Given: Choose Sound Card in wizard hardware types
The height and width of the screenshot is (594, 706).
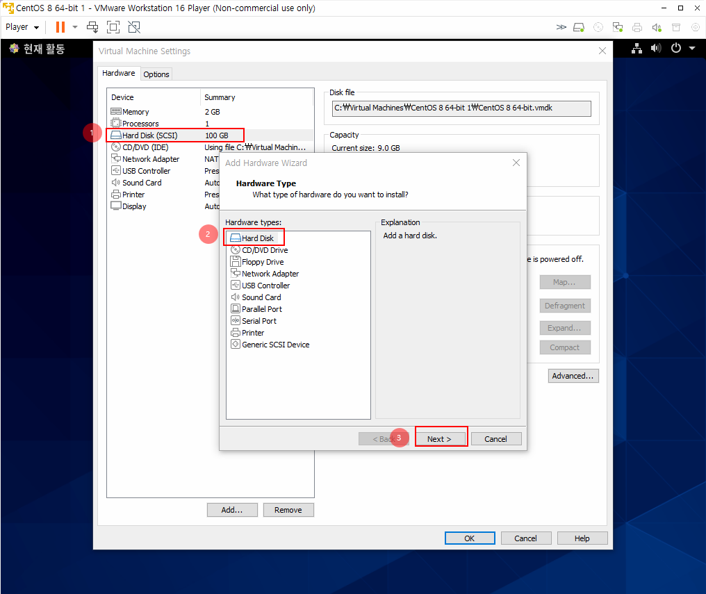Looking at the screenshot, I should pos(256,297).
